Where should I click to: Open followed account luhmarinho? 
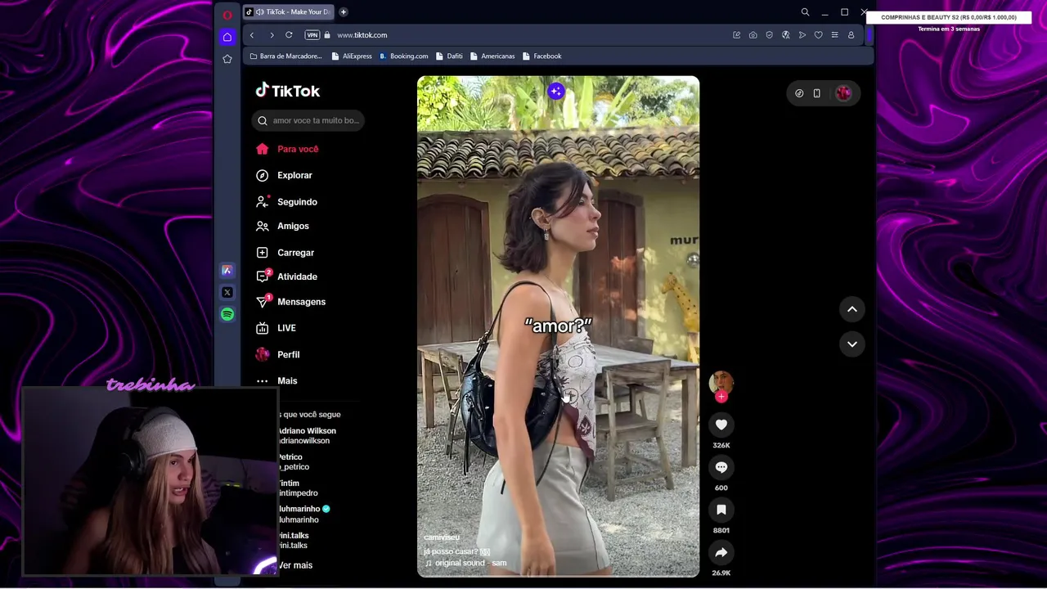click(x=303, y=514)
